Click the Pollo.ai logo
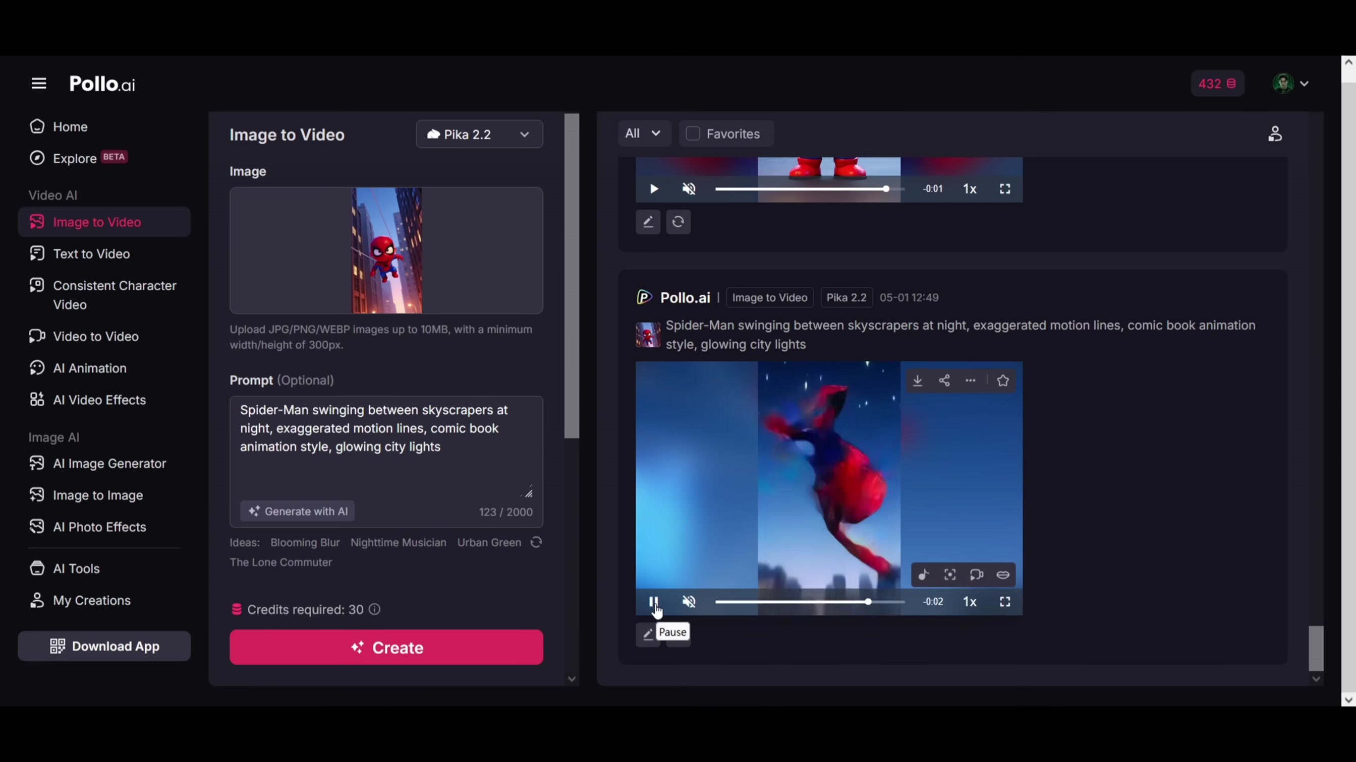This screenshot has width=1356, height=762. 102,84
